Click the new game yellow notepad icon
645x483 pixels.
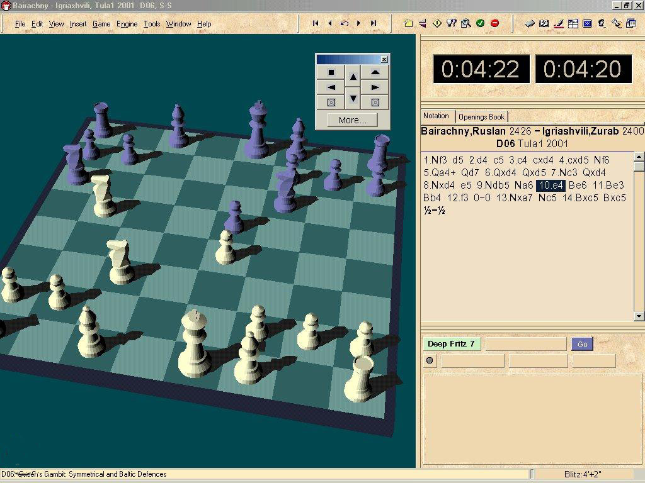[408, 23]
